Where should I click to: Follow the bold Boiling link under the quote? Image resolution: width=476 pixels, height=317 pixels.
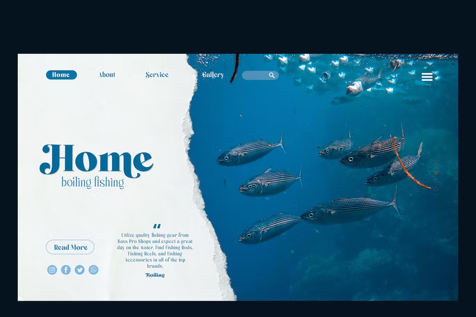tap(155, 275)
